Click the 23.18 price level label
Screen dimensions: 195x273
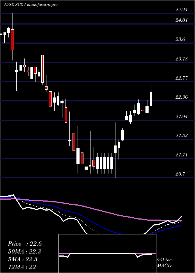[x=181, y=59]
